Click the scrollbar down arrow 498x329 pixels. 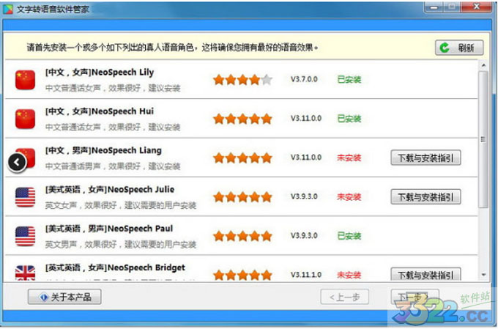point(483,275)
